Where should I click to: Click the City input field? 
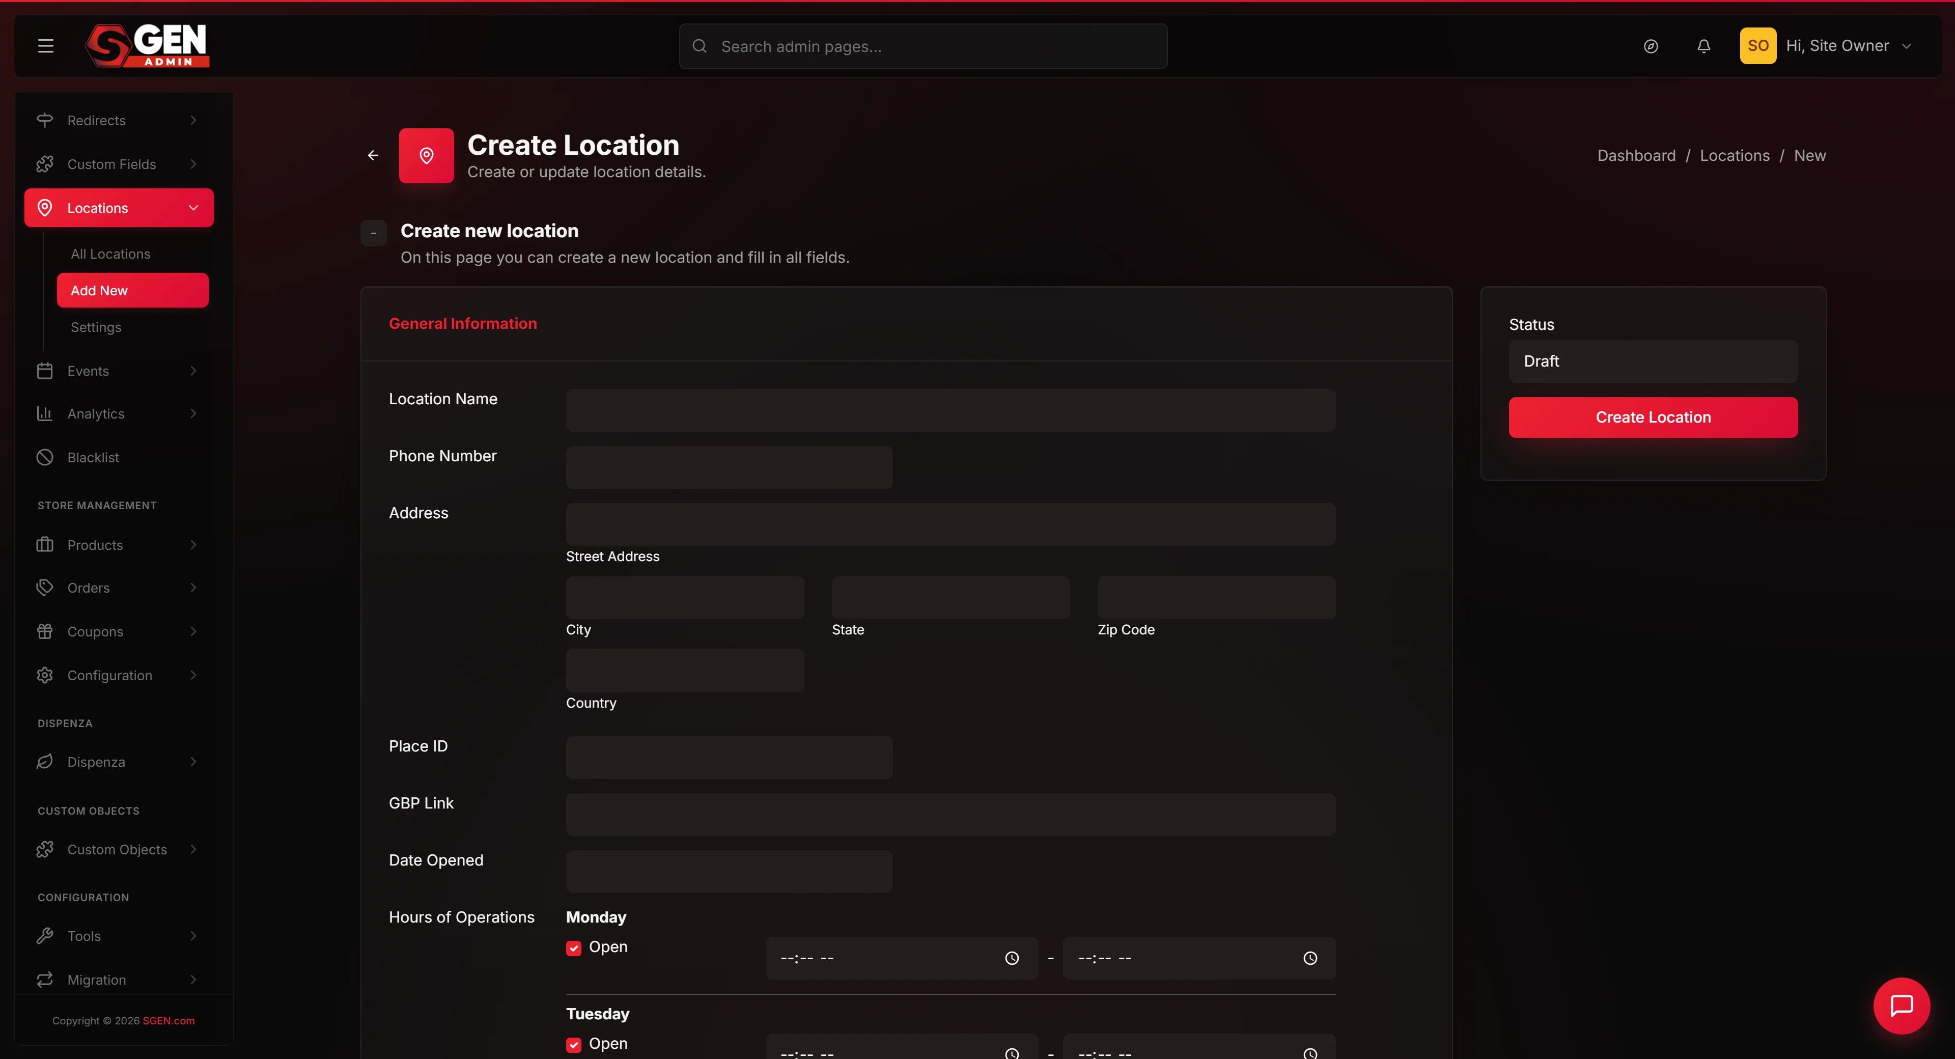pyautogui.click(x=685, y=597)
